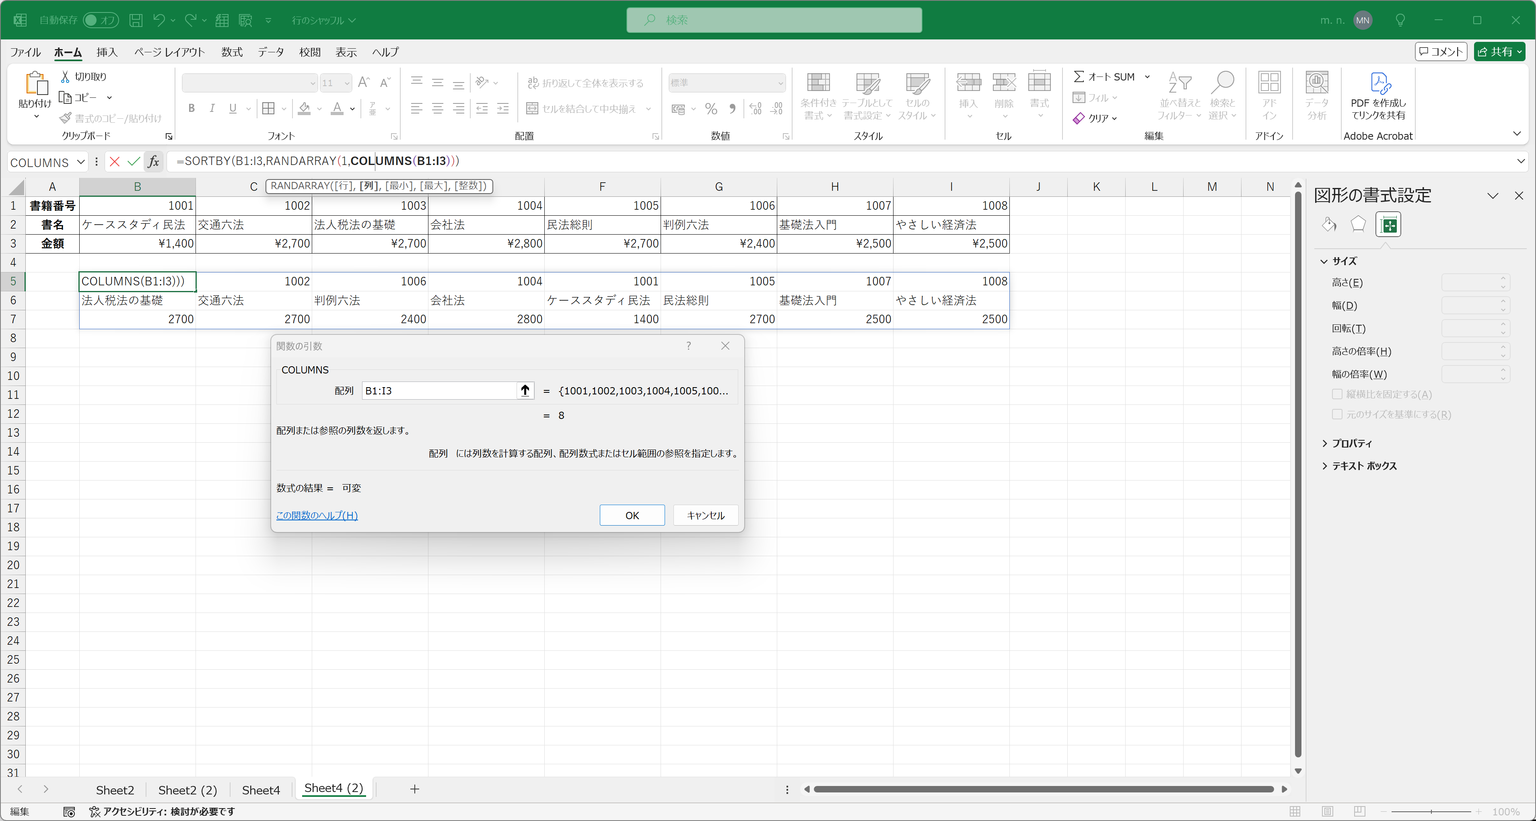Click Find & Select (検索と選択) magnifier icon

pos(1222,83)
